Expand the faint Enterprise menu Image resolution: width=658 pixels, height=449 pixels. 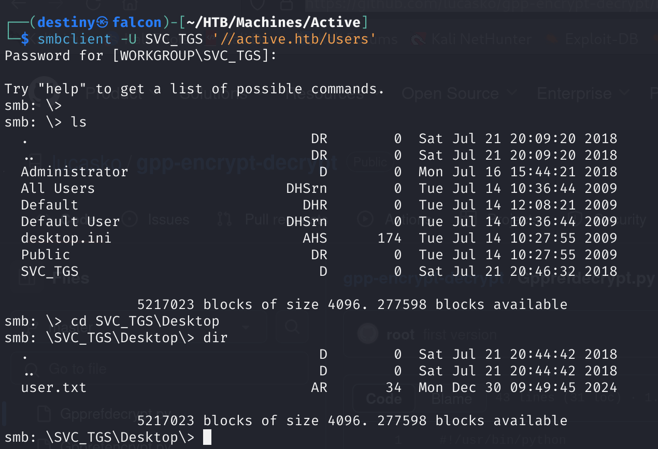(583, 94)
